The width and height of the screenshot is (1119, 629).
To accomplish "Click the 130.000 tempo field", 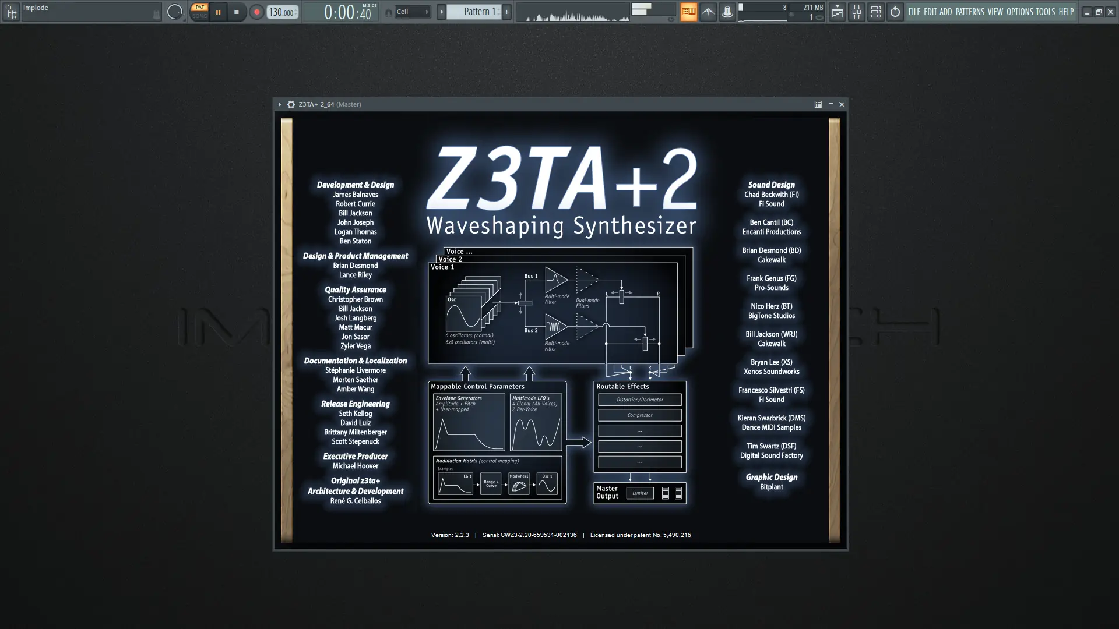I will 281,12.
